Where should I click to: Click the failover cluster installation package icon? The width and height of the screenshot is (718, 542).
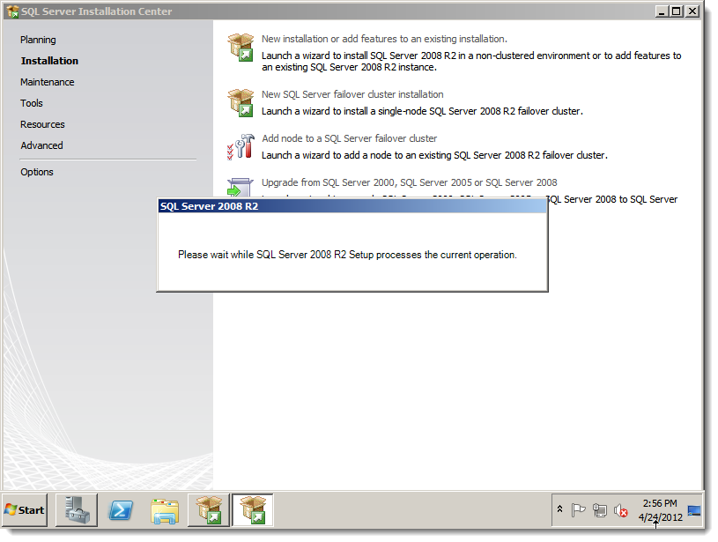(241, 102)
